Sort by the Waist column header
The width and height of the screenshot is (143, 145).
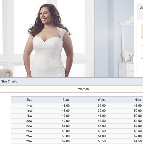102,100
